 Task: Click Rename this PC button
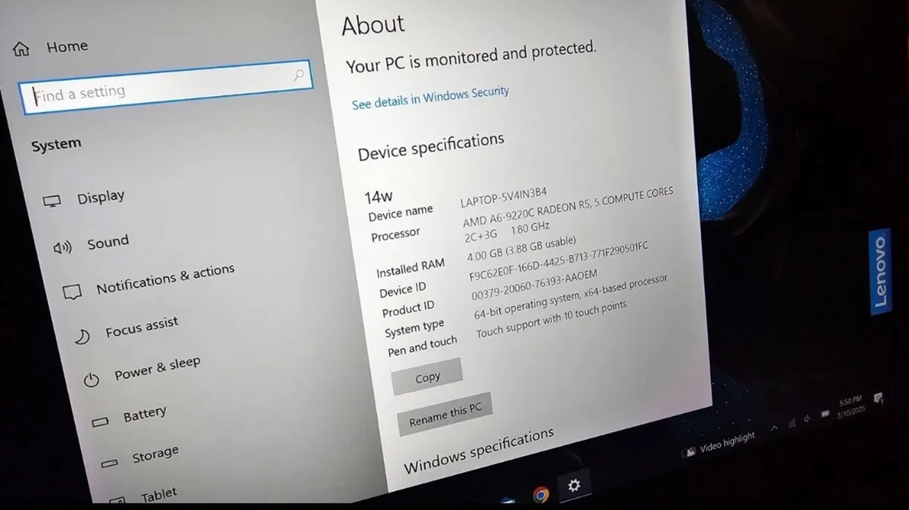(x=445, y=414)
